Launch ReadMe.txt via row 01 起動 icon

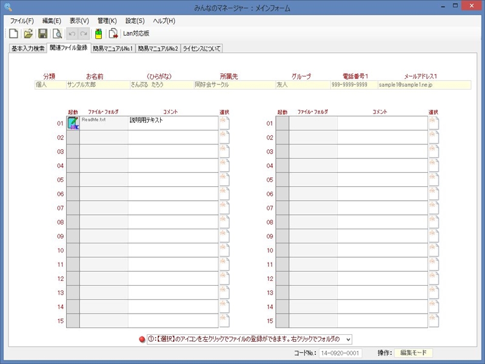pos(73,123)
